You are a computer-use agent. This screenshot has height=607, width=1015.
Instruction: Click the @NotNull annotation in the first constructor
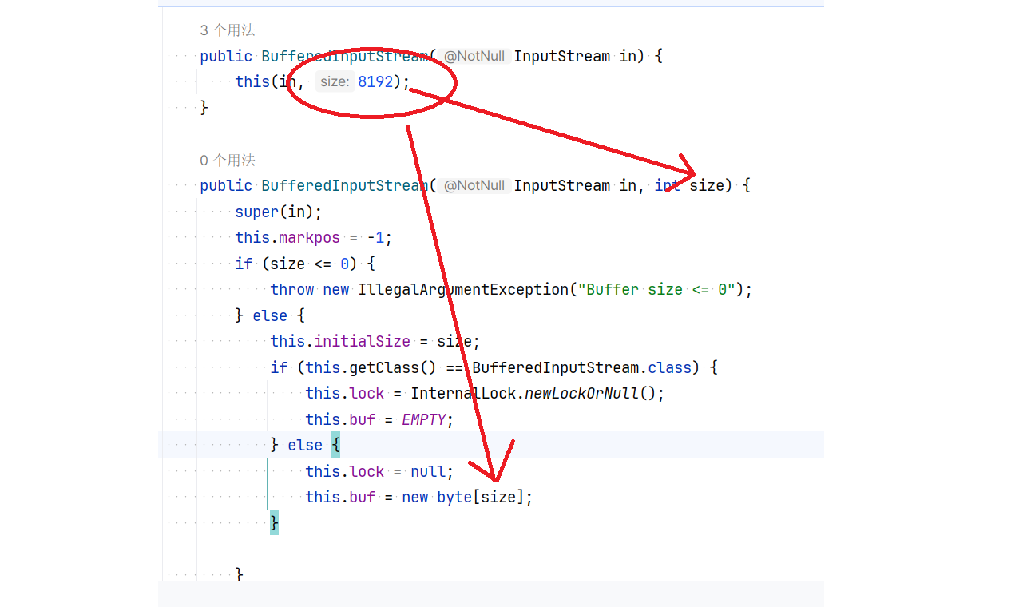tap(474, 55)
